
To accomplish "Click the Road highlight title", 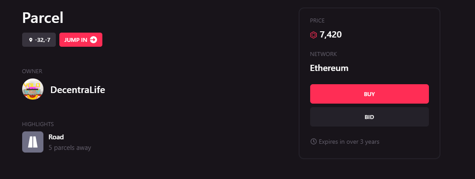I will 56,137.
